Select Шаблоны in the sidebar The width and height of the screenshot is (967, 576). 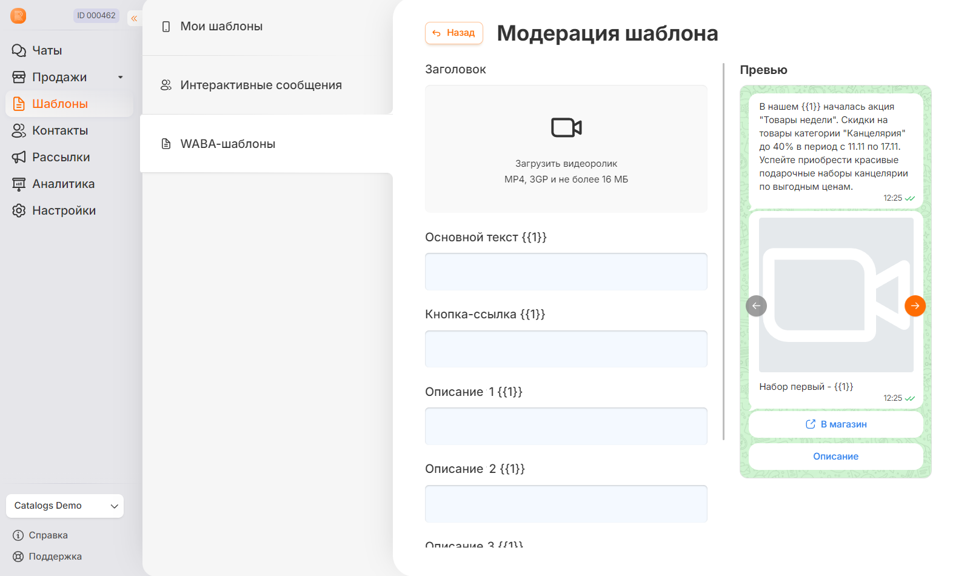[69, 104]
